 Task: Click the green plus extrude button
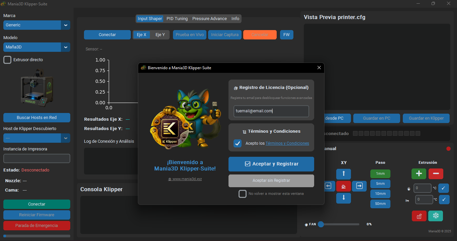(419, 174)
